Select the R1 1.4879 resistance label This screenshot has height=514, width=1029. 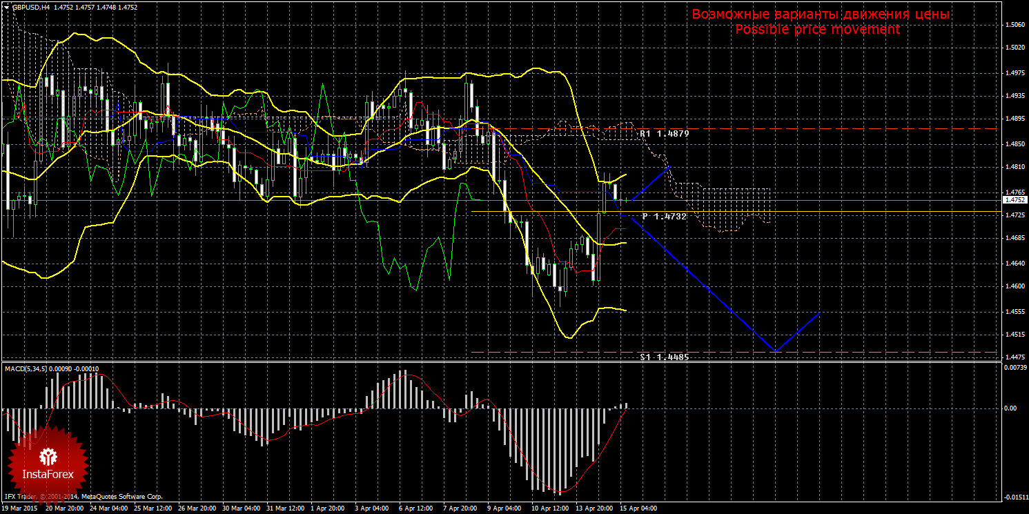coord(664,133)
